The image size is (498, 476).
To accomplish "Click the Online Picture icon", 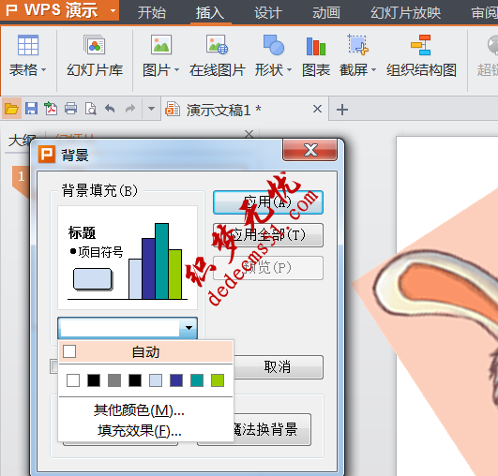I will (217, 45).
